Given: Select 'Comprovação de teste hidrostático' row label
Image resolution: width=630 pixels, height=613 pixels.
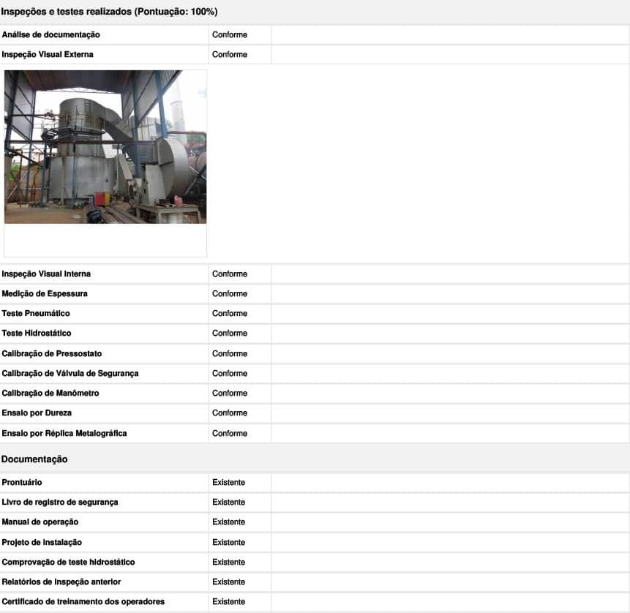Looking at the screenshot, I should coord(68,562).
